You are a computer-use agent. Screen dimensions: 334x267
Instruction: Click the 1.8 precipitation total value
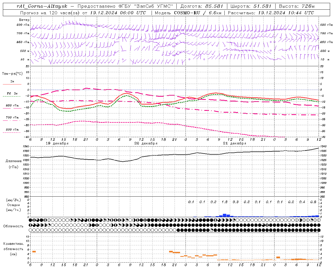[224, 202]
